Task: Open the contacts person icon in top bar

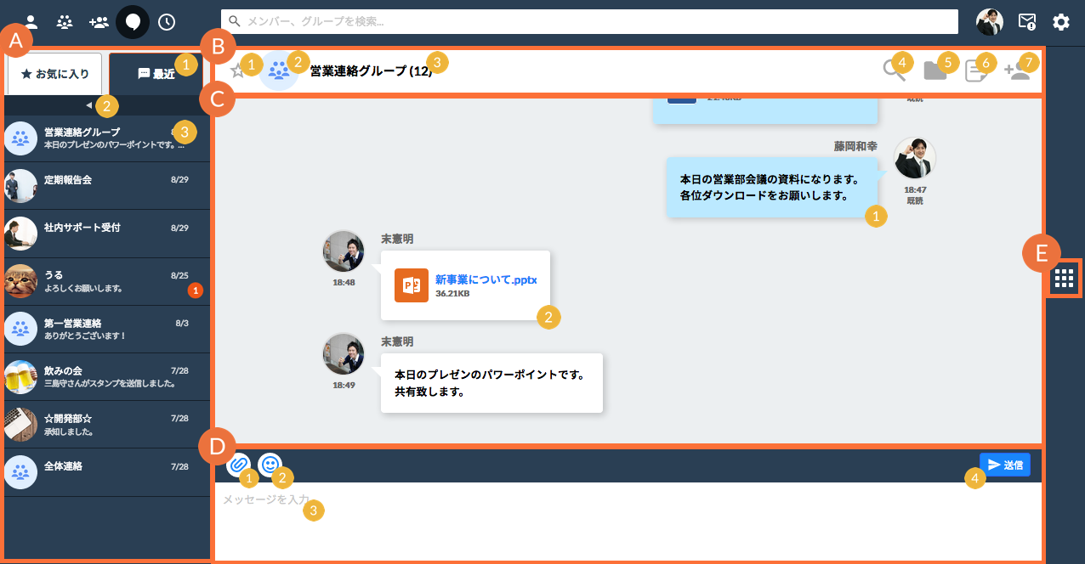Action: [x=31, y=22]
